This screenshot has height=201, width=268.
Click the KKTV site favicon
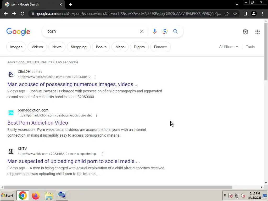[x=11, y=151]
